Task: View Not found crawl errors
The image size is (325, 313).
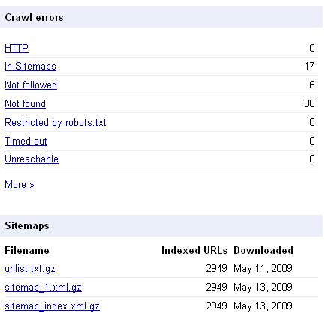Action: [x=25, y=103]
